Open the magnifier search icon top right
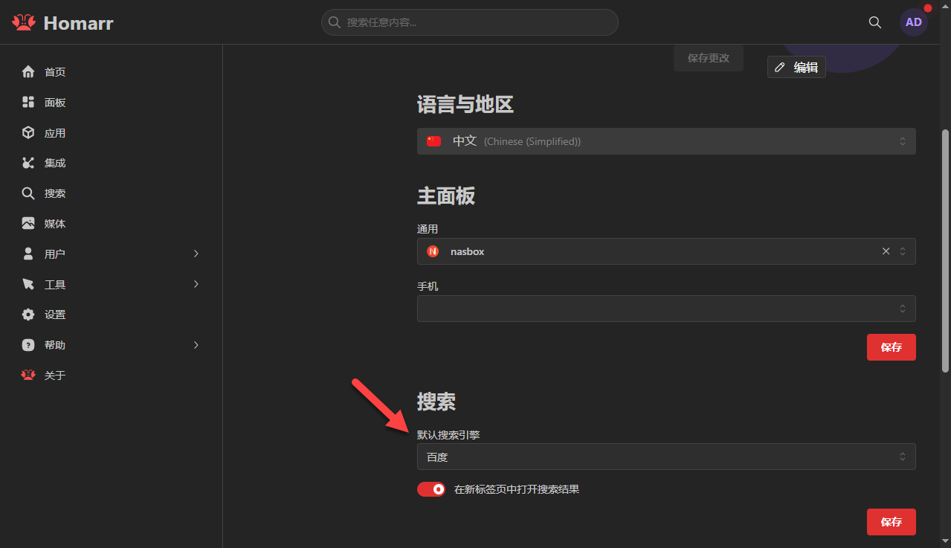The height and width of the screenshot is (548, 951). point(875,22)
